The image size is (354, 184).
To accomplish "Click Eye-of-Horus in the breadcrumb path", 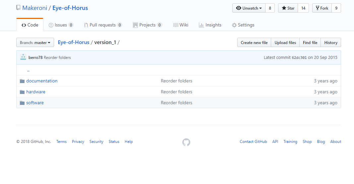I will [74, 42].
